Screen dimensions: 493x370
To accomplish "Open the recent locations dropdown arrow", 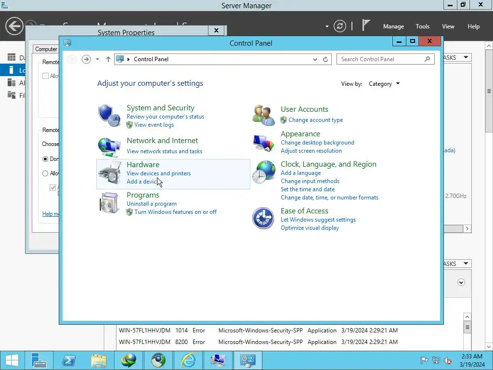I will point(97,59).
